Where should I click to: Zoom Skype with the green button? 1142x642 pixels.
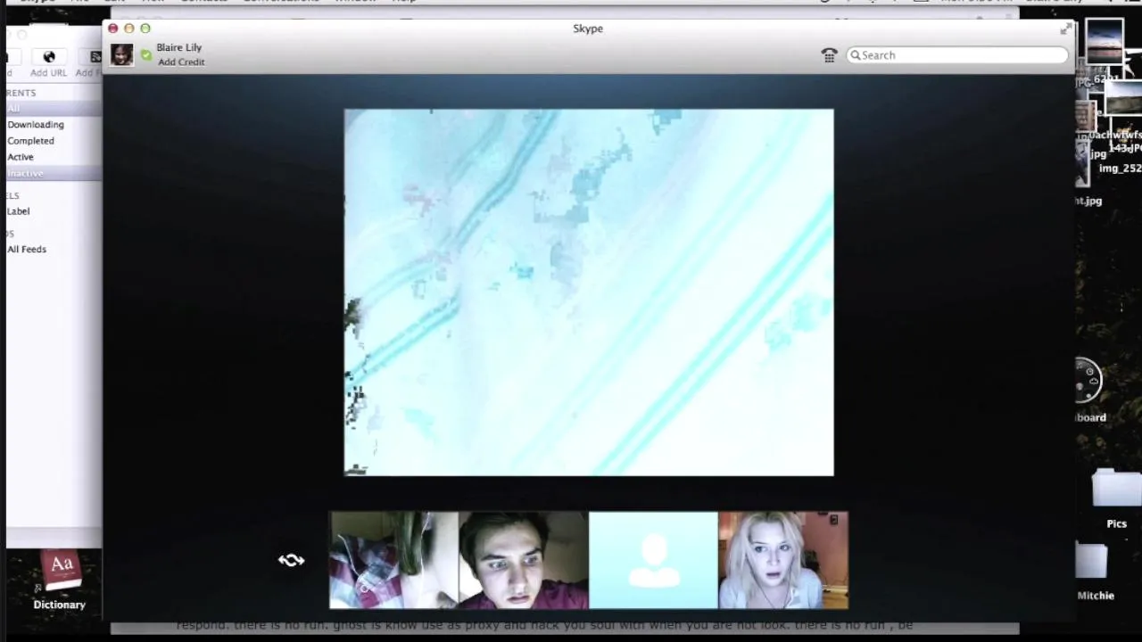click(145, 29)
